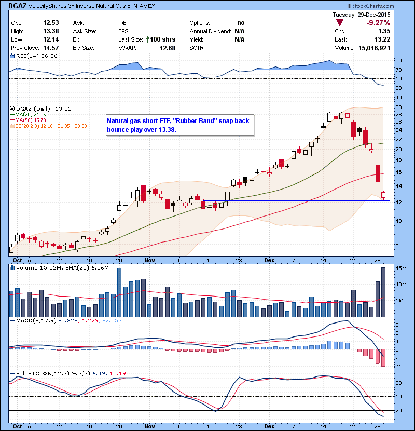Click the Prev Close value 14.57

(x=51, y=48)
